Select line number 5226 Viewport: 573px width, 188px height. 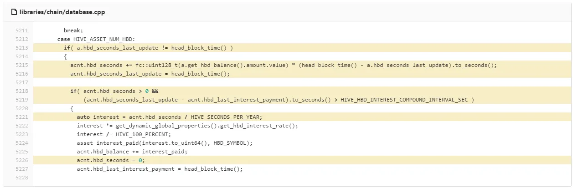point(21,160)
